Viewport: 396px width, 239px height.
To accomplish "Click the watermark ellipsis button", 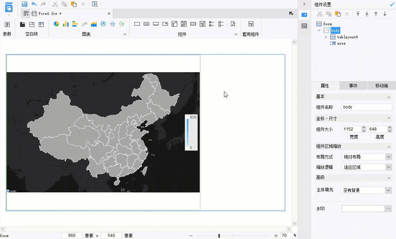I will [389, 209].
